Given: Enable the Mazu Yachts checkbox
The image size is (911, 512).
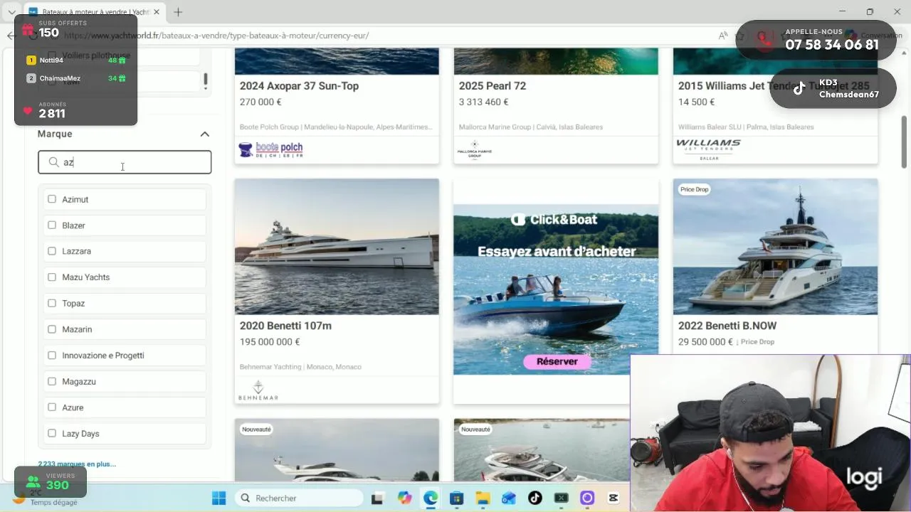Looking at the screenshot, I should [52, 277].
